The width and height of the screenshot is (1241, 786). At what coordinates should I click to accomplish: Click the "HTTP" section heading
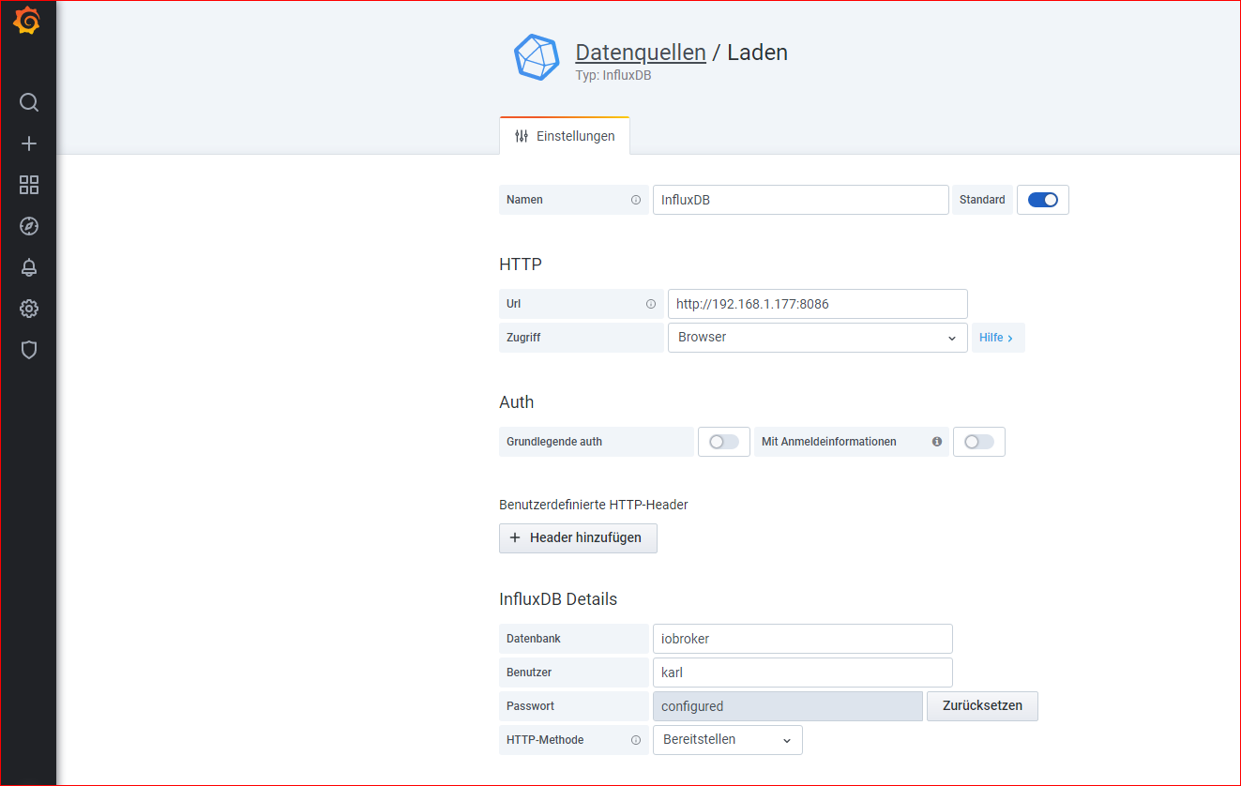521,265
